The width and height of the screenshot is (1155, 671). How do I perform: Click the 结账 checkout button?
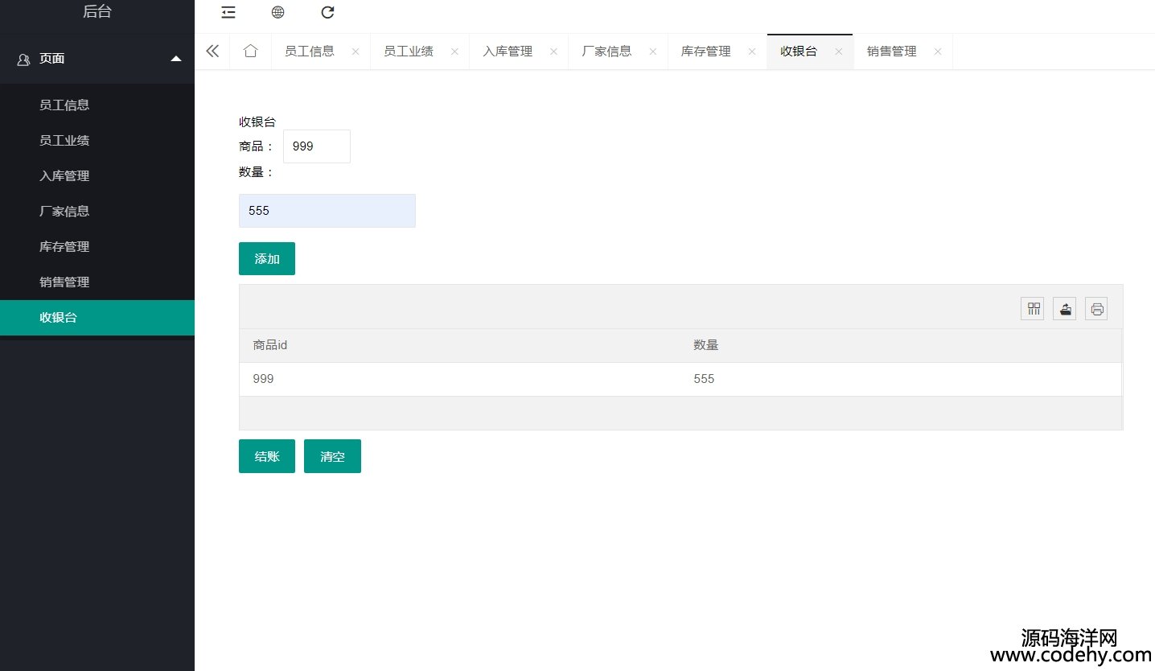tap(267, 456)
